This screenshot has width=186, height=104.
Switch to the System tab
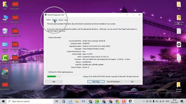(x=49, y=20)
